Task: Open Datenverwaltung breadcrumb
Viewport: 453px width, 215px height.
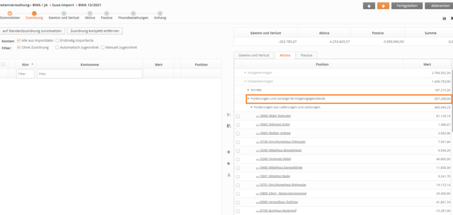Action: pos(15,5)
